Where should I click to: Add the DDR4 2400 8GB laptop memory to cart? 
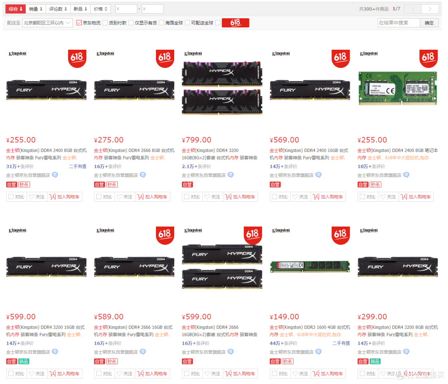416,197
